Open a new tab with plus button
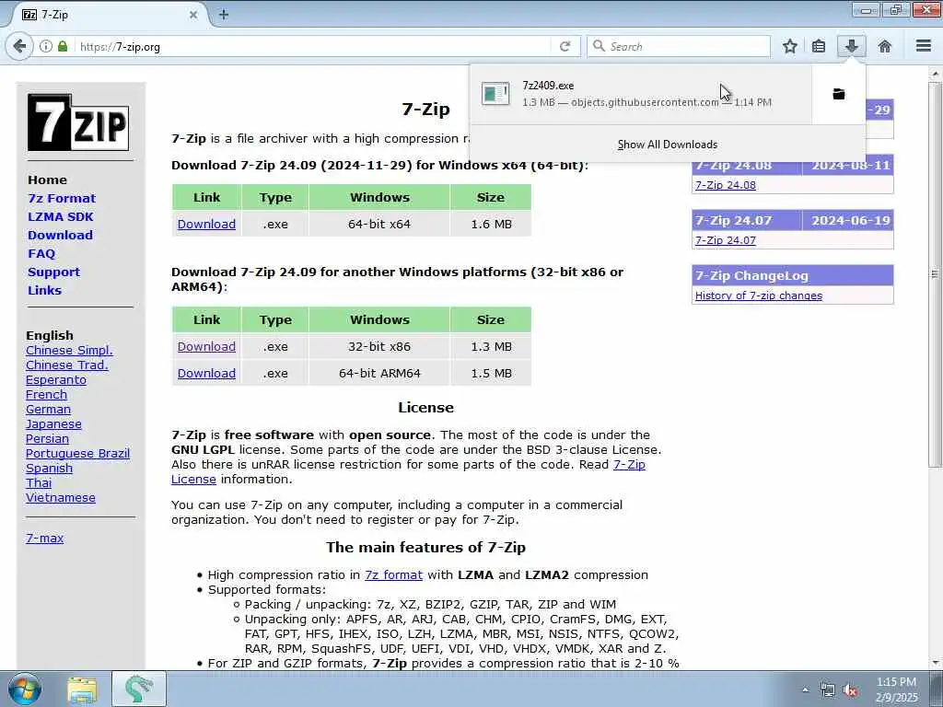The height and width of the screenshot is (707, 943). 223,15
